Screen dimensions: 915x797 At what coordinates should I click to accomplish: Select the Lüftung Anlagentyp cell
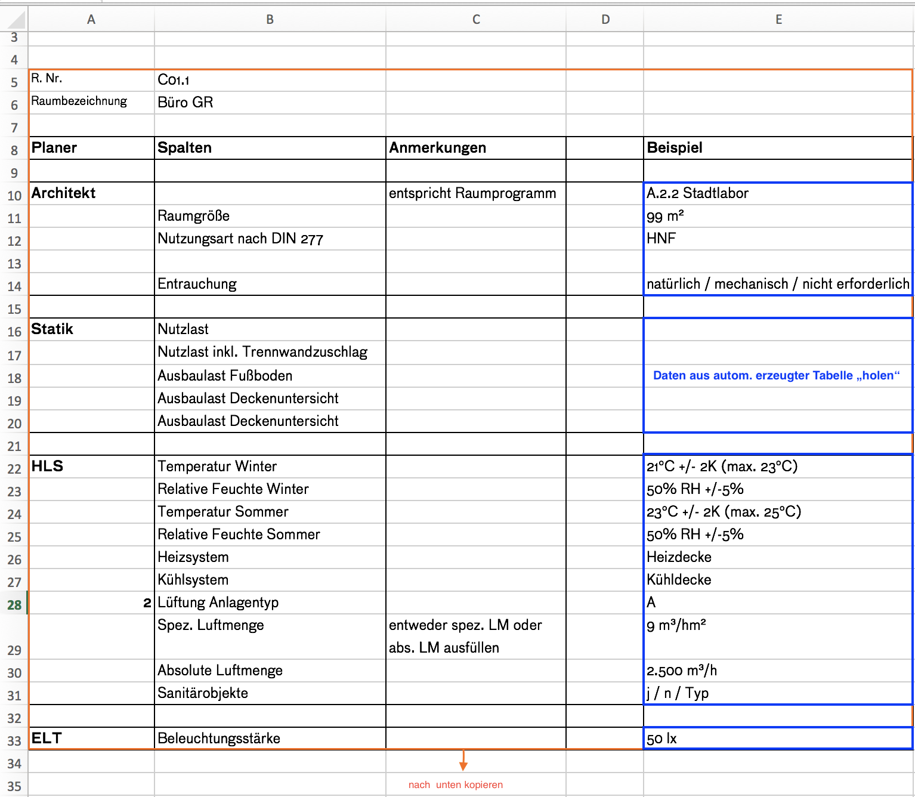pos(270,603)
